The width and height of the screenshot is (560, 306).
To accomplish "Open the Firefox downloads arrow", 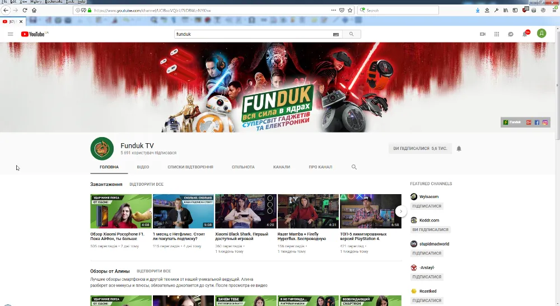I will tap(478, 10).
